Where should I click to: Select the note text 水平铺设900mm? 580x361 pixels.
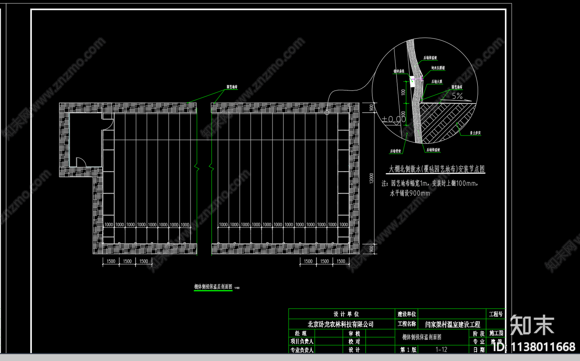pos(410,193)
